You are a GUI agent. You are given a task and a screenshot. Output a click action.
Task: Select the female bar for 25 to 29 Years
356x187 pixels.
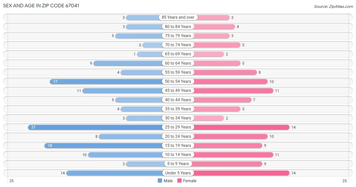click(242, 127)
